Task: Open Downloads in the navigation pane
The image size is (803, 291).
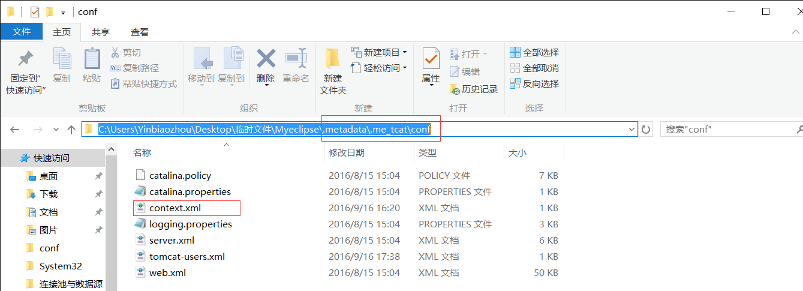Action: (x=49, y=194)
